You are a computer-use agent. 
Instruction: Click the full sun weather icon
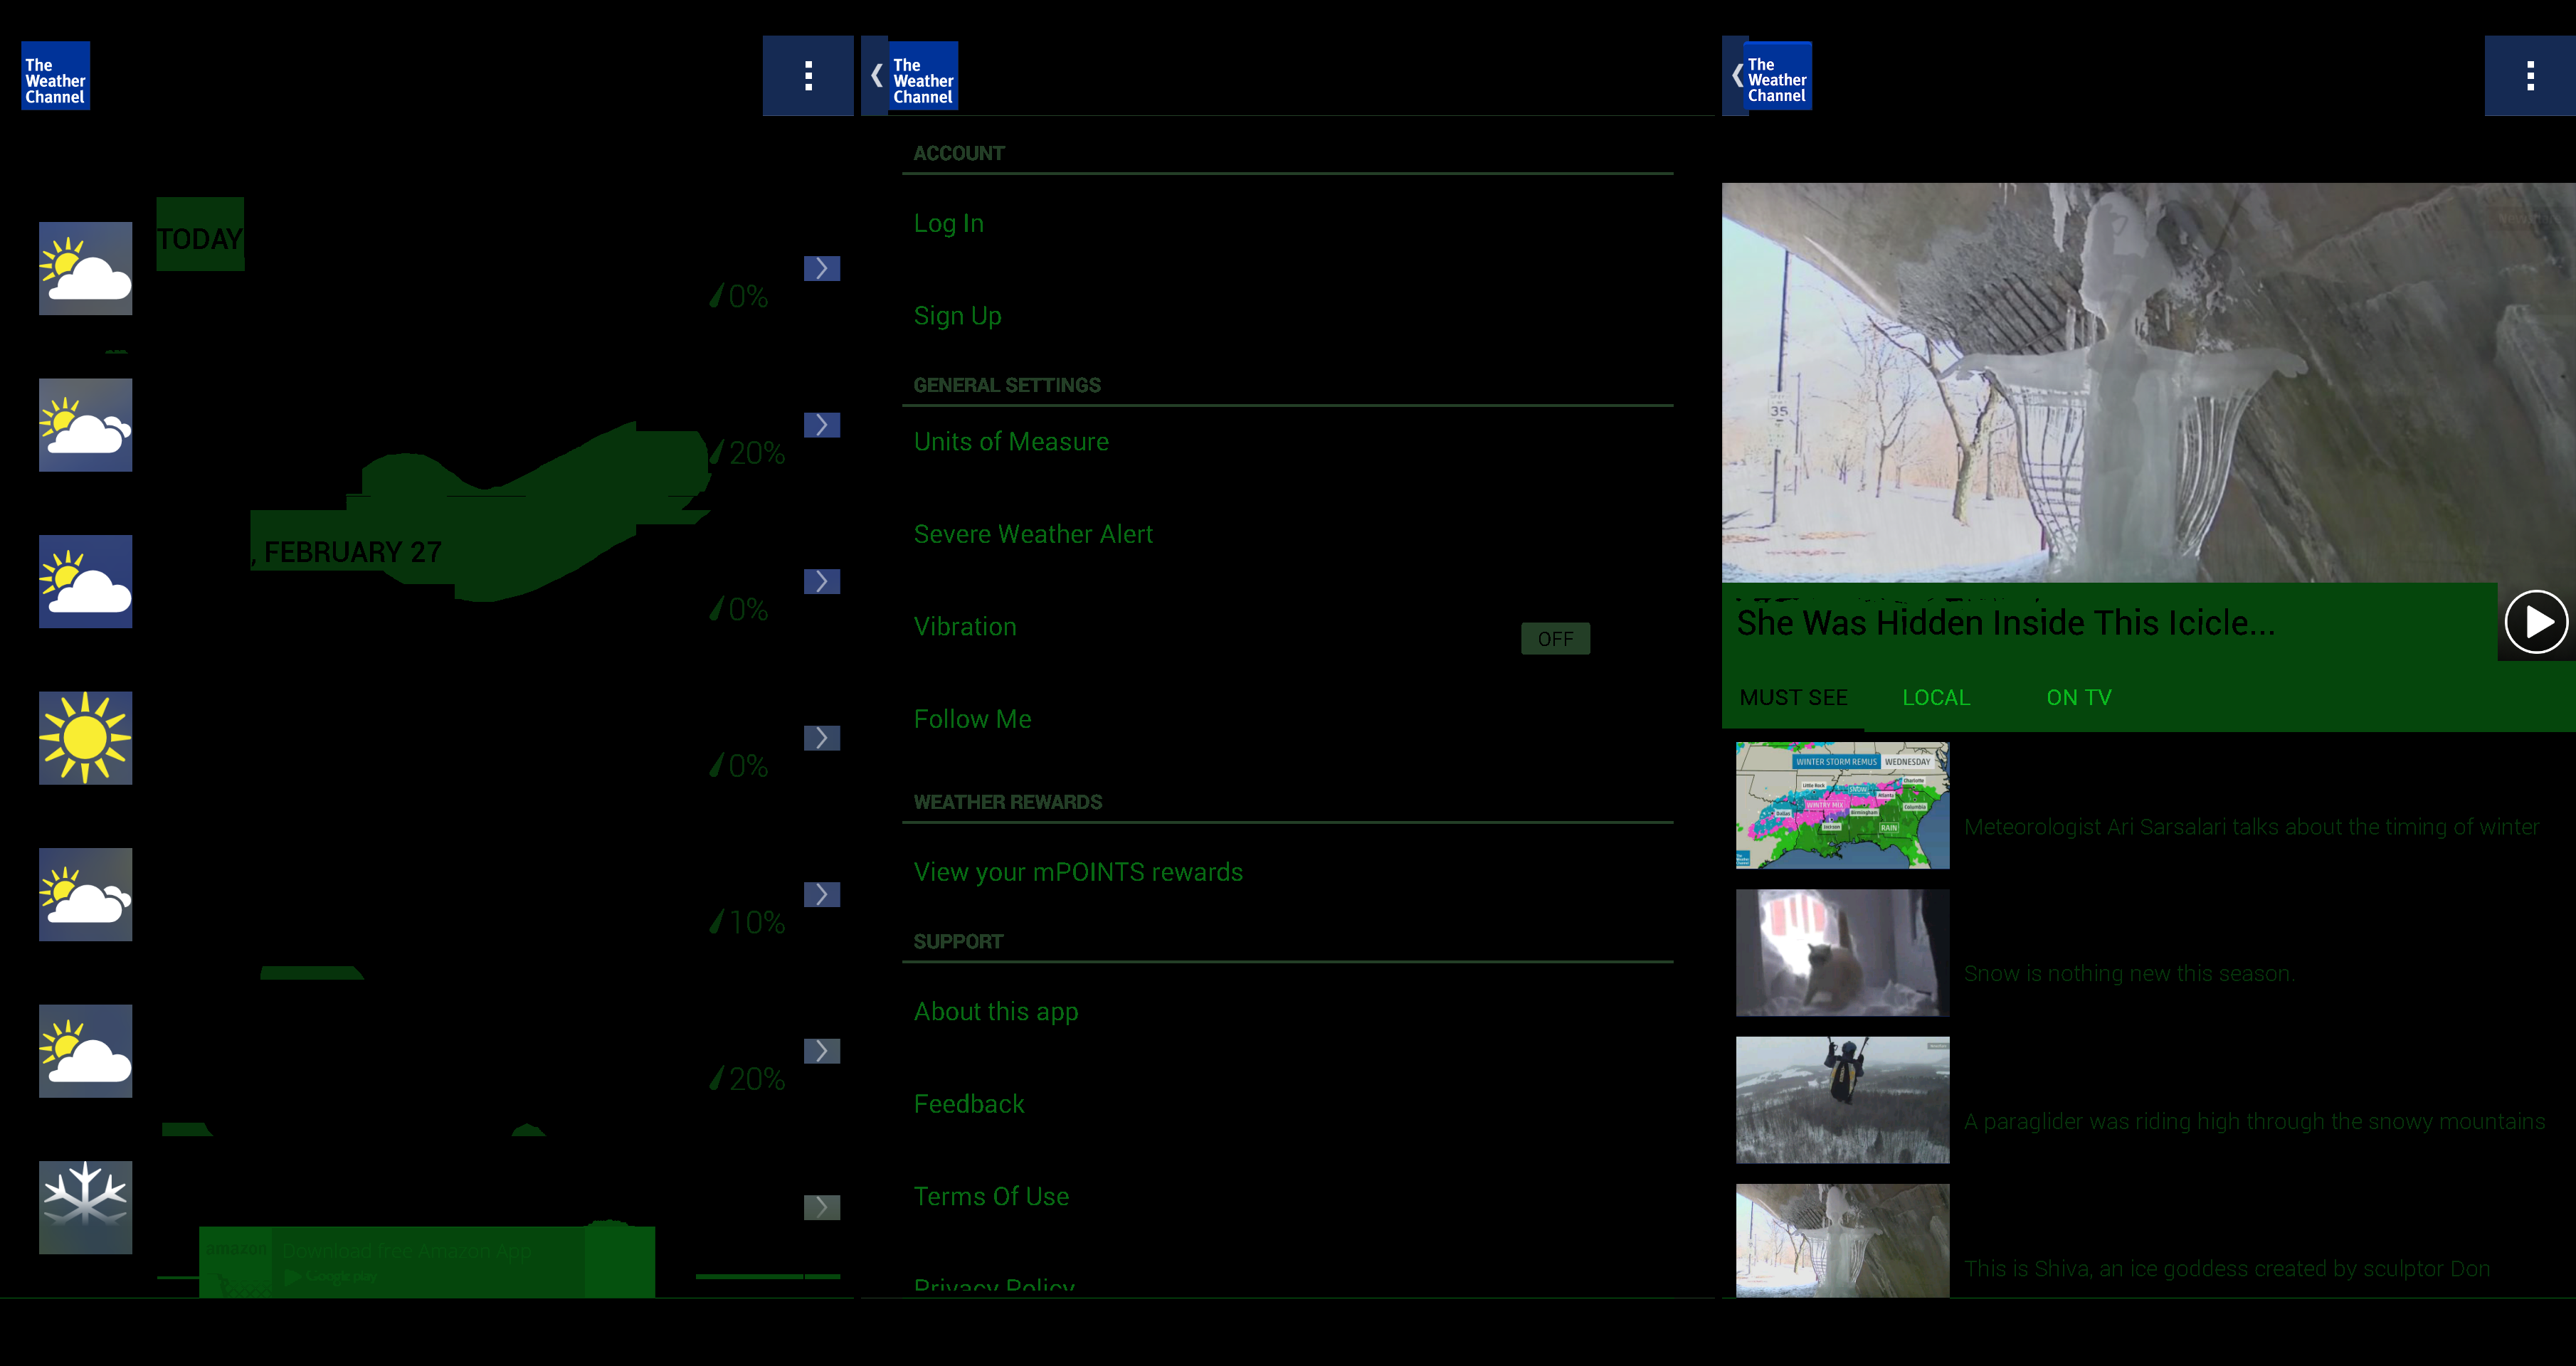click(x=85, y=738)
